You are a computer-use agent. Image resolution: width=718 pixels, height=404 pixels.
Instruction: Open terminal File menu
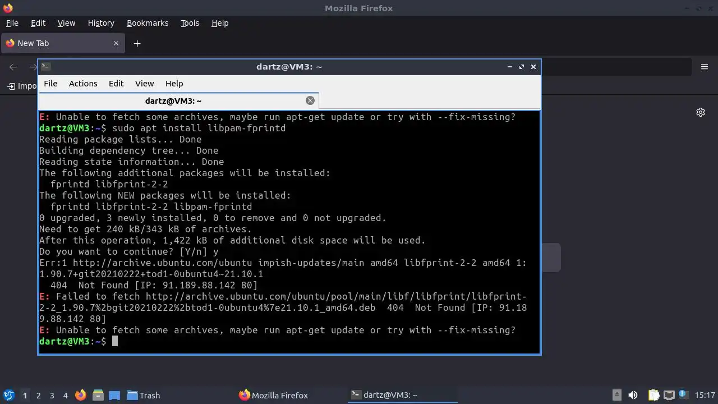pyautogui.click(x=50, y=84)
